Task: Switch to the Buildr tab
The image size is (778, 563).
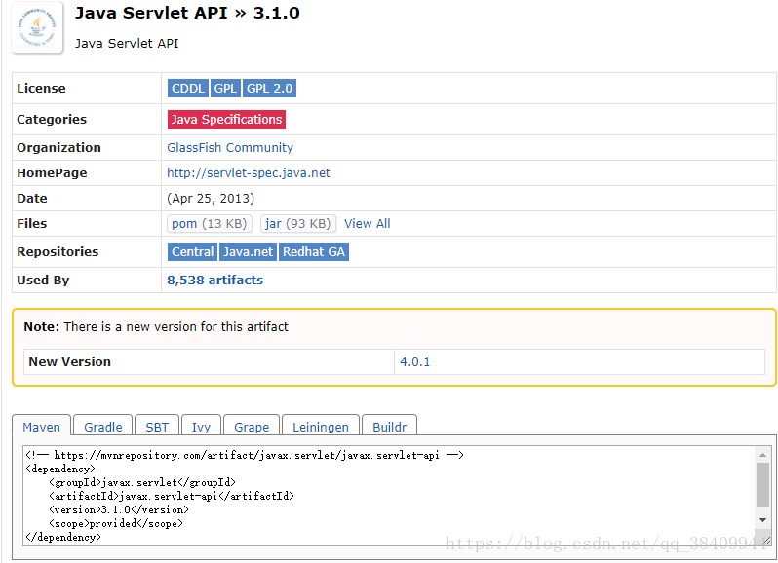Action: 390,427
